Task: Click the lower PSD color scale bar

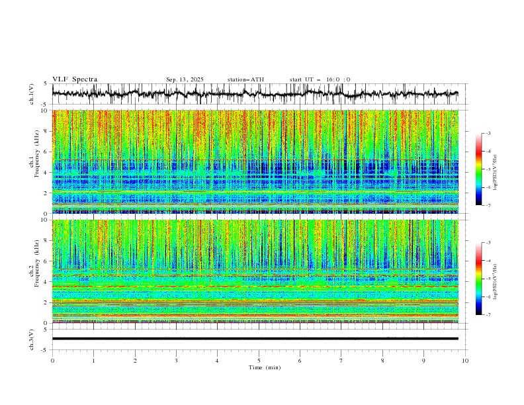Action: pos(479,279)
